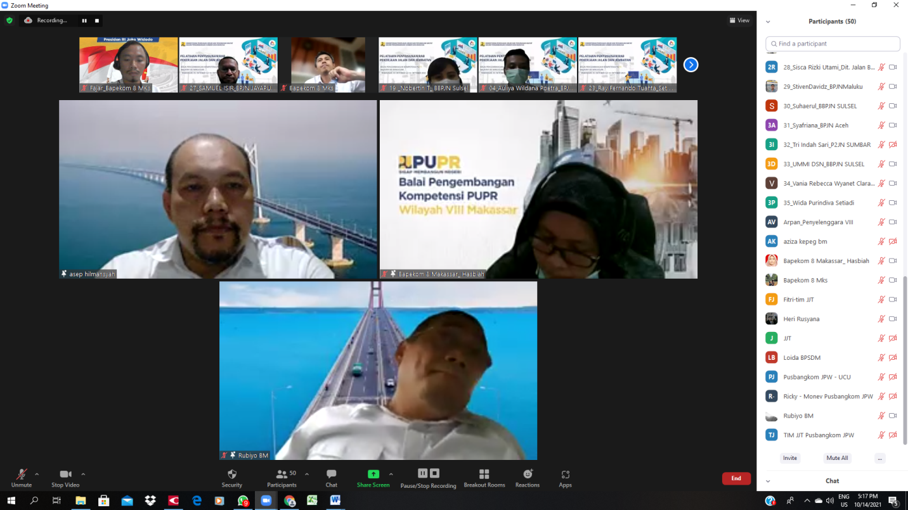Pause recording via the top-left indicator
Viewport: 908px width, 510px height.
pyautogui.click(x=84, y=20)
